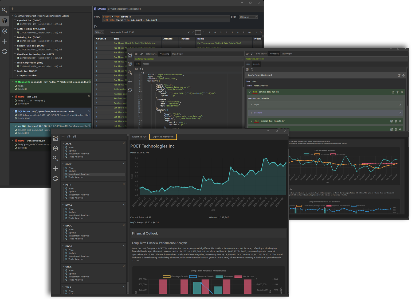Close the NeDB test 2.db connection

(89, 96)
